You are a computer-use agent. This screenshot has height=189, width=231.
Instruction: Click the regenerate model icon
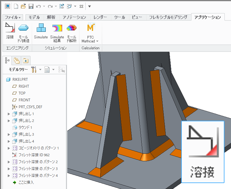coord(62,6)
